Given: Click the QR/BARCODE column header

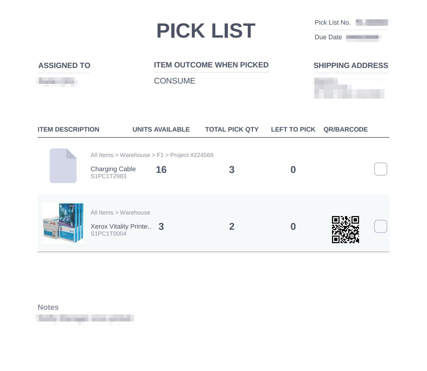Looking at the screenshot, I should pos(345,130).
